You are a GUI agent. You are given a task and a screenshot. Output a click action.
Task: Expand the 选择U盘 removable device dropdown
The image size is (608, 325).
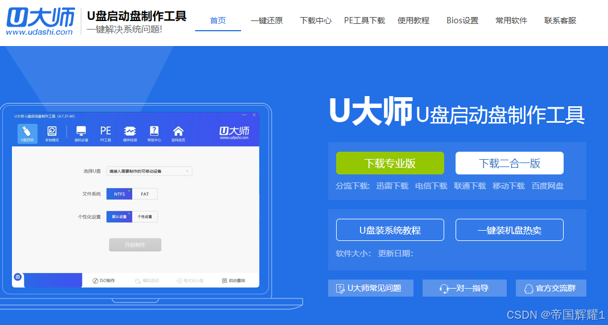click(149, 171)
